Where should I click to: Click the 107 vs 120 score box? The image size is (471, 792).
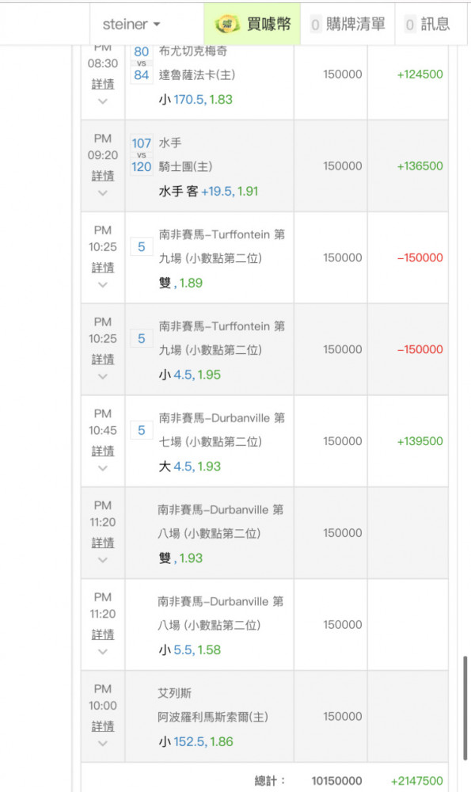pyautogui.click(x=142, y=155)
